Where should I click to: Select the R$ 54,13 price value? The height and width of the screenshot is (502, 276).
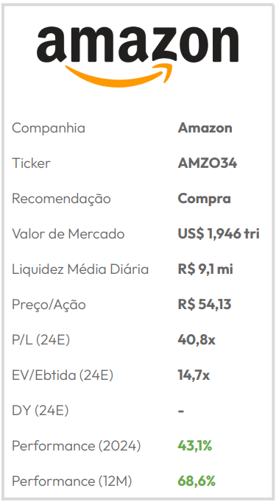point(205,305)
